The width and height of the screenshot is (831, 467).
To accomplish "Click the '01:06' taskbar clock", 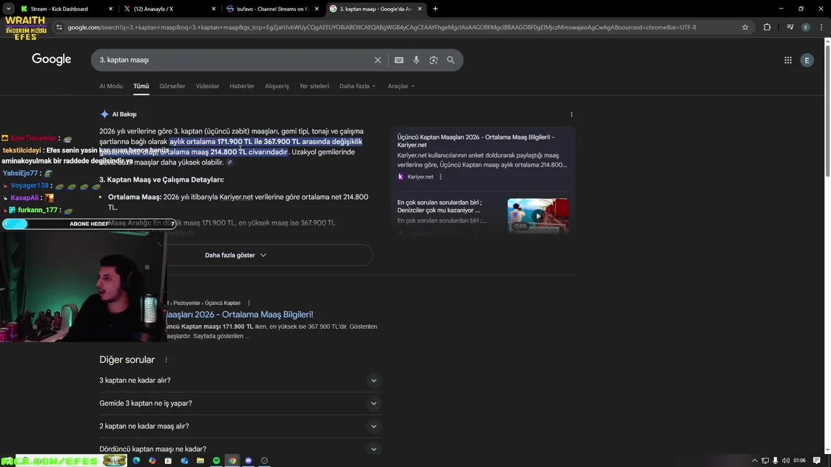I will pos(799,461).
